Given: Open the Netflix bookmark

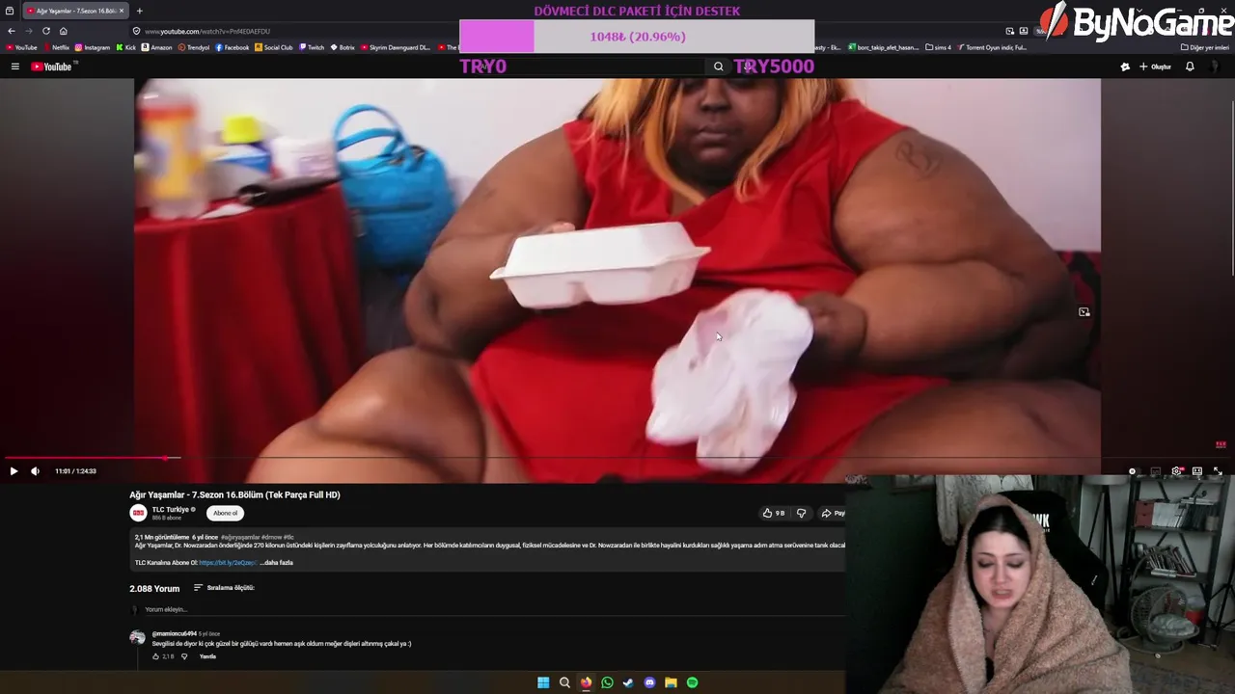Looking at the screenshot, I should coord(57,47).
